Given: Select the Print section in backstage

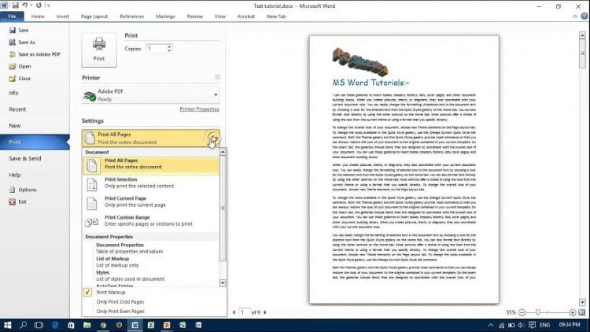Looking at the screenshot, I should (35, 142).
